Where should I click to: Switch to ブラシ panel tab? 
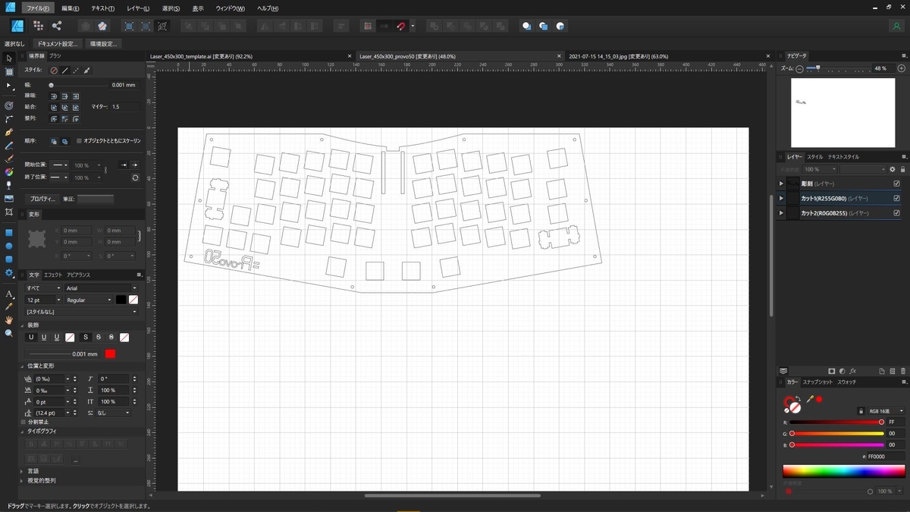coord(55,56)
